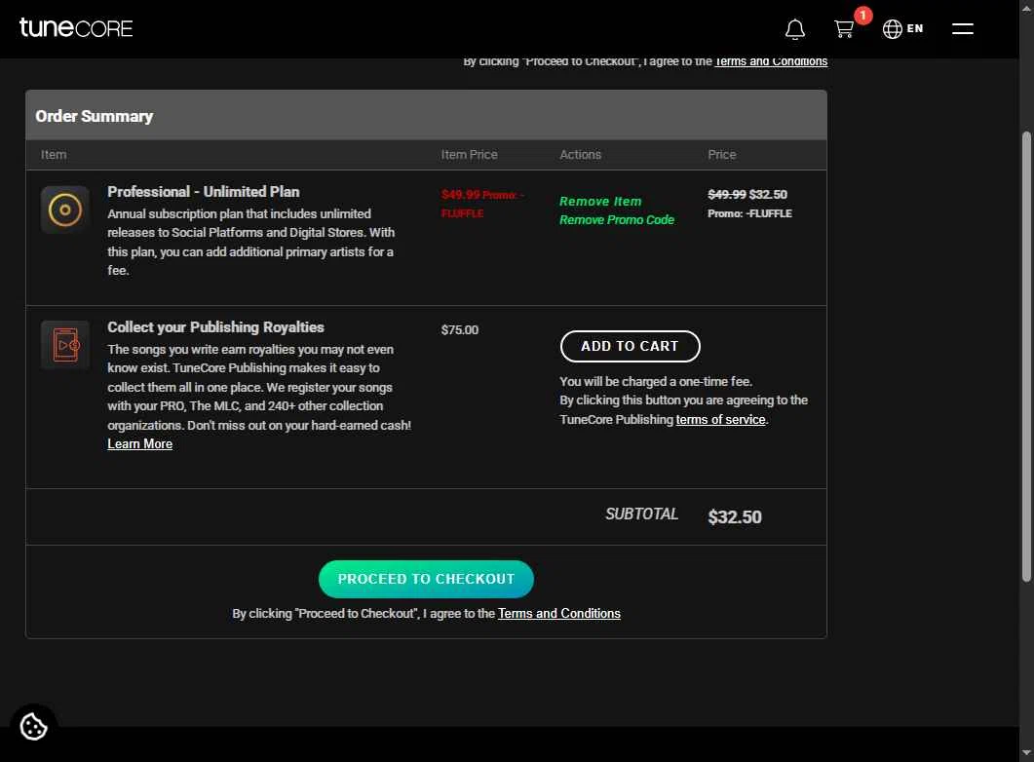Image resolution: width=1034 pixels, height=762 pixels.
Task: Remove the FLUFFLE promo code
Action: [x=617, y=219]
